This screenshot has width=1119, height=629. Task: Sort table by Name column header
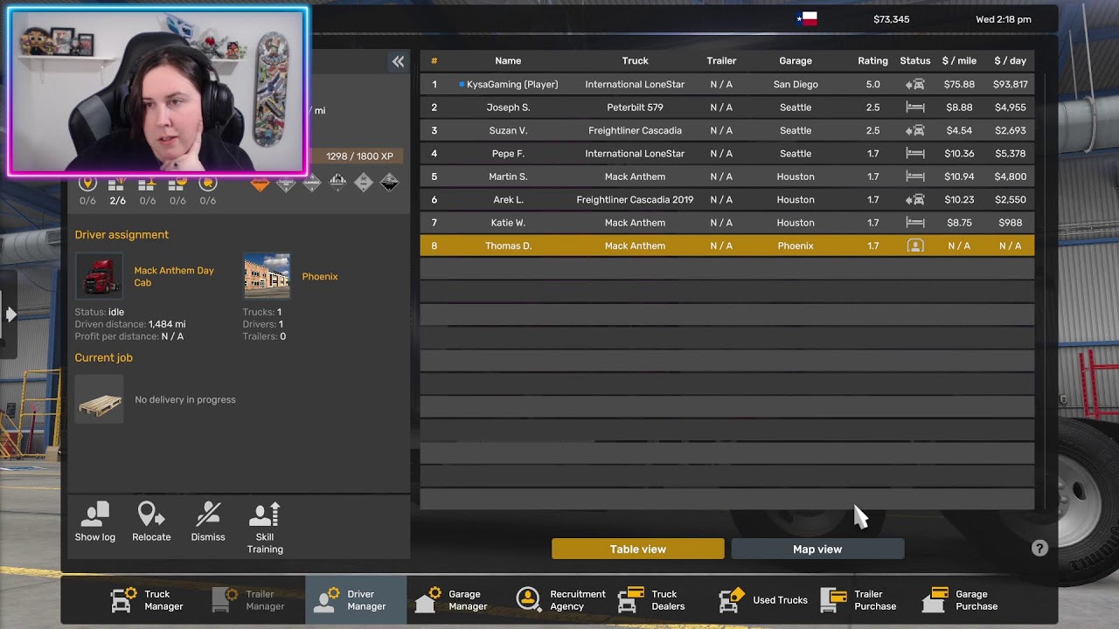508,61
